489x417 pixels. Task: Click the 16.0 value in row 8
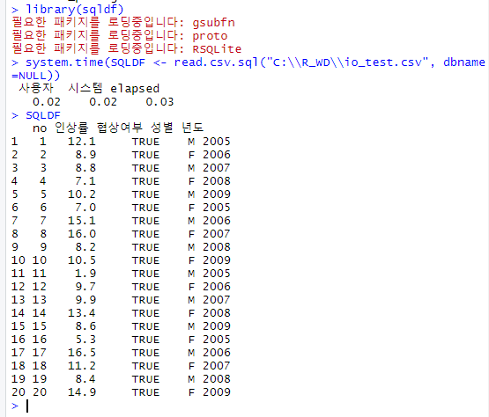click(x=82, y=233)
